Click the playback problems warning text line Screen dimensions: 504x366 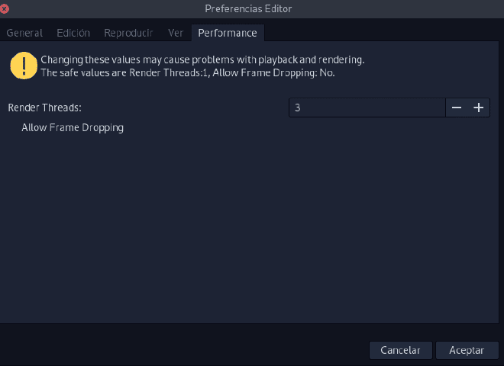[202, 59]
